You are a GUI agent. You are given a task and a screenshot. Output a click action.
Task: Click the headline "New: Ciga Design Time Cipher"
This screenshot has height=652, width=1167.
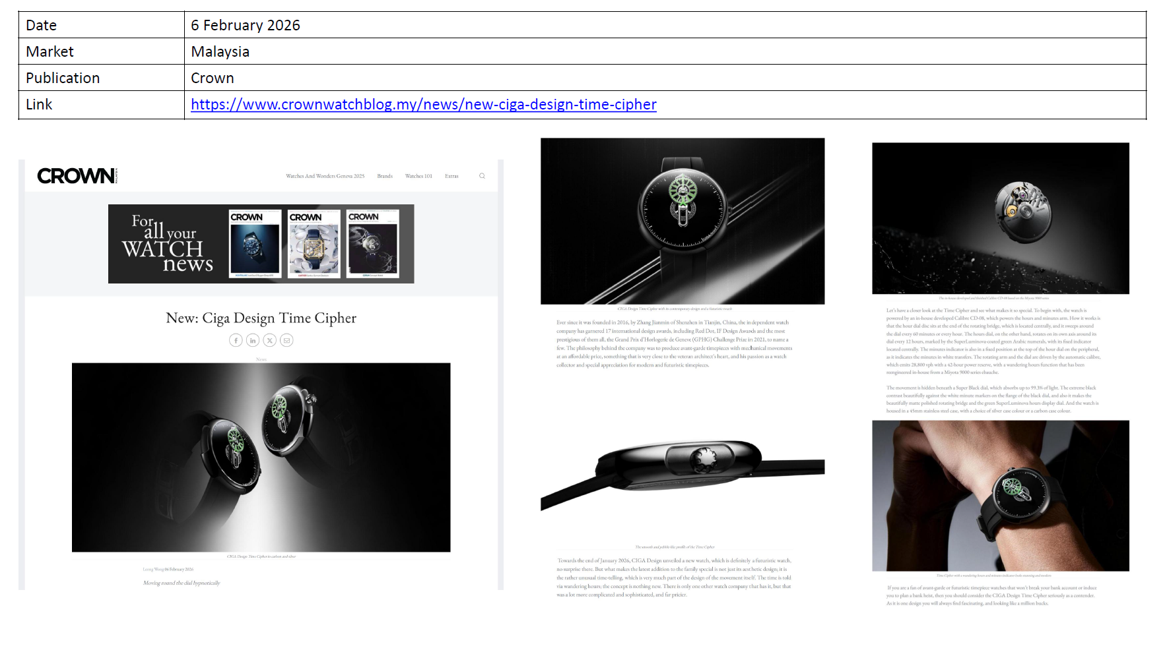pos(261,318)
